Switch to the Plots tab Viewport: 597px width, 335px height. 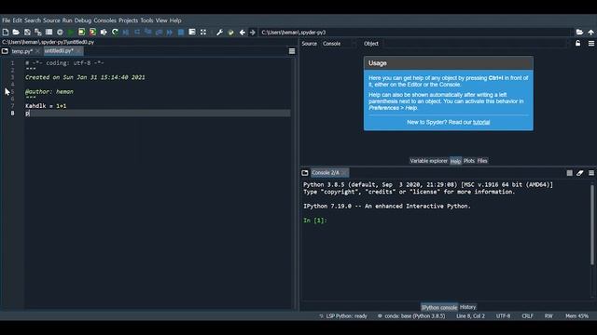pyautogui.click(x=468, y=161)
